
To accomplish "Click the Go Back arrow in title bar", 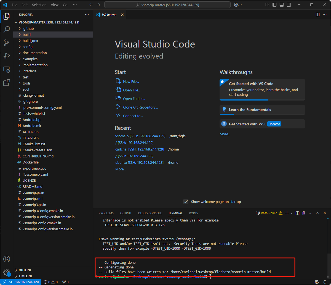I will (x=91, y=5).
